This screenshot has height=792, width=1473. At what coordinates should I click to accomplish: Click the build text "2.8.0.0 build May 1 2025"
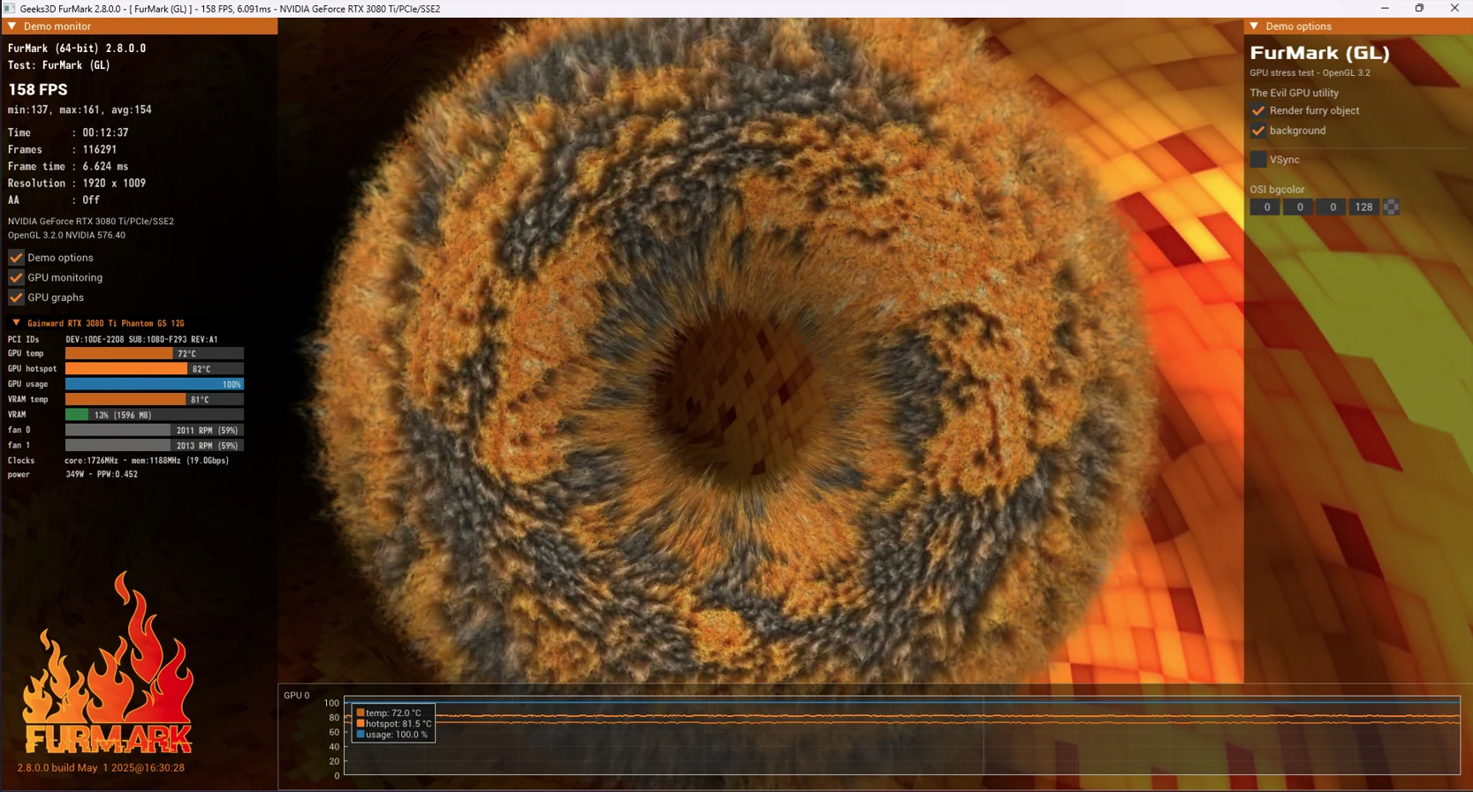coord(101,768)
